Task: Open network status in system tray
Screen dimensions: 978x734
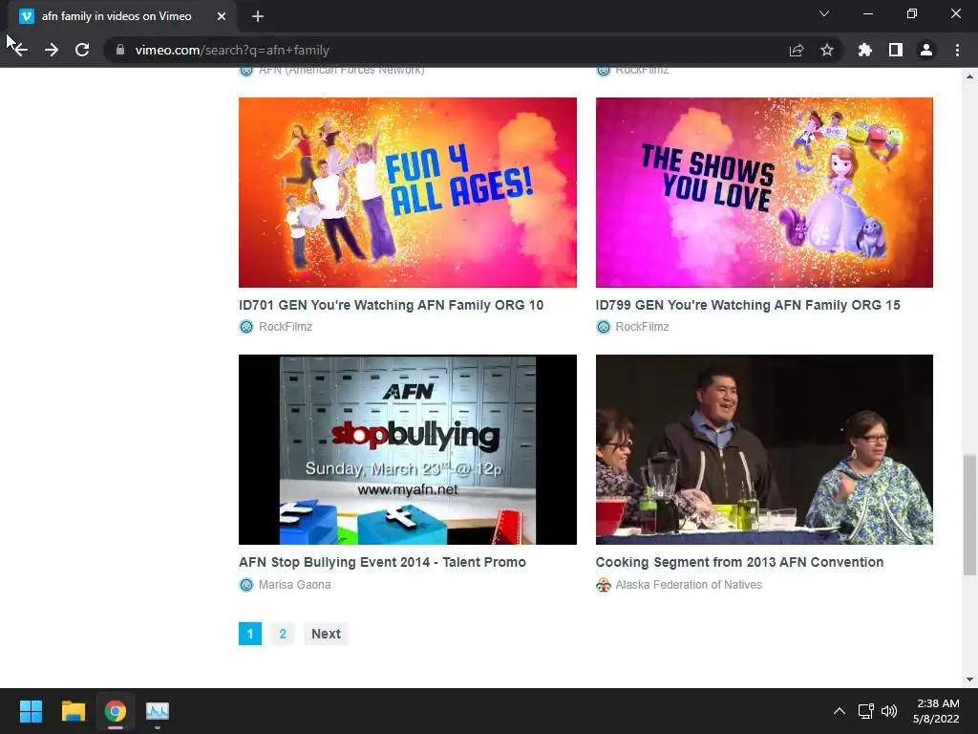Action: tap(865, 711)
